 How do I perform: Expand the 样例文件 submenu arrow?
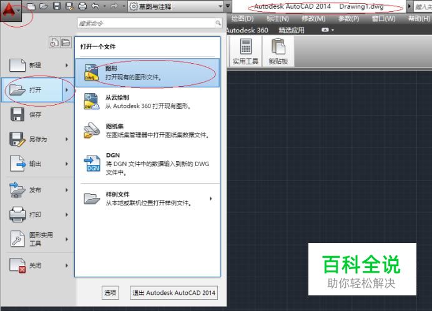pyautogui.click(x=211, y=199)
